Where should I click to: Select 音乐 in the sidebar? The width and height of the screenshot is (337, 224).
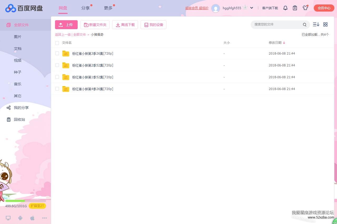(18, 84)
